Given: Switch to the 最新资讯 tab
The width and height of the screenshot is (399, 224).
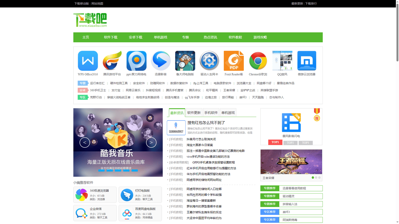Looking at the screenshot, I should point(177,113).
